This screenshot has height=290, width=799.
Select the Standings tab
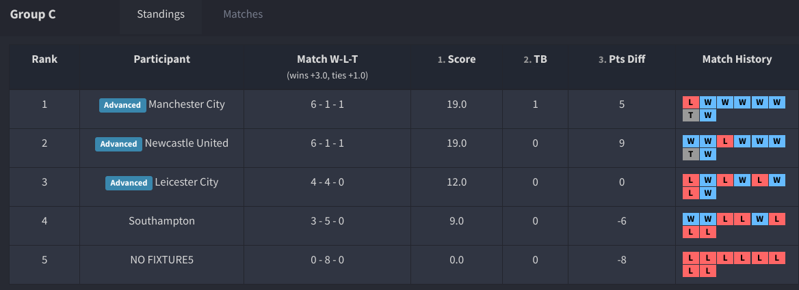pyautogui.click(x=161, y=14)
